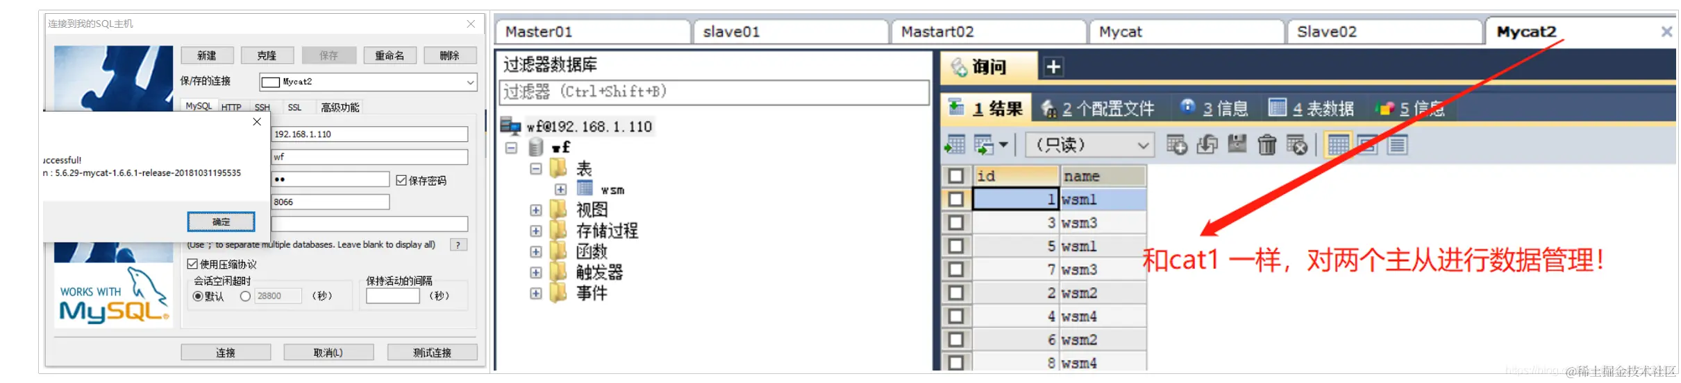
Task: Click the folder icon next to 存储过程
Action: click(x=558, y=230)
